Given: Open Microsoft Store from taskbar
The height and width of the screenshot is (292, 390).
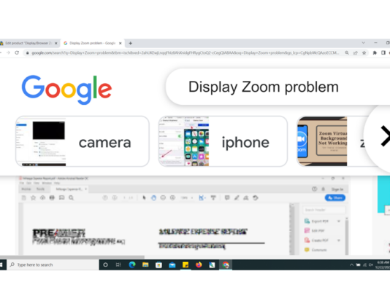Looking at the screenshot, I should tap(158, 265).
